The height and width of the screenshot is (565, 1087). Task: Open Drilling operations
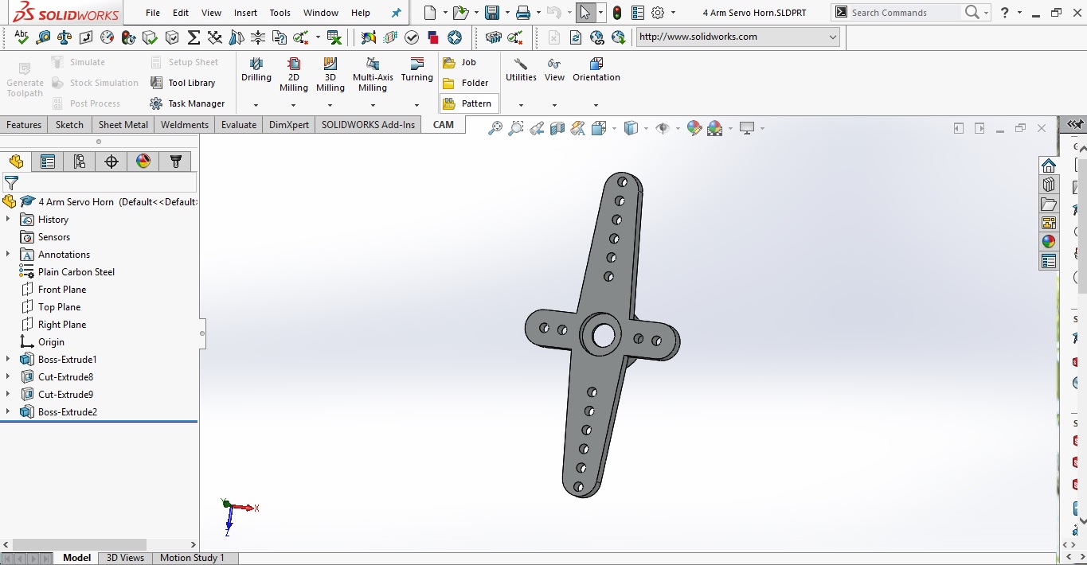click(256, 70)
